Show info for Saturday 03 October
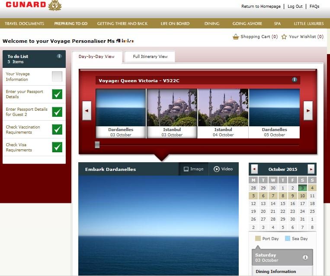The height and width of the screenshot is (276, 330). (x=305, y=257)
